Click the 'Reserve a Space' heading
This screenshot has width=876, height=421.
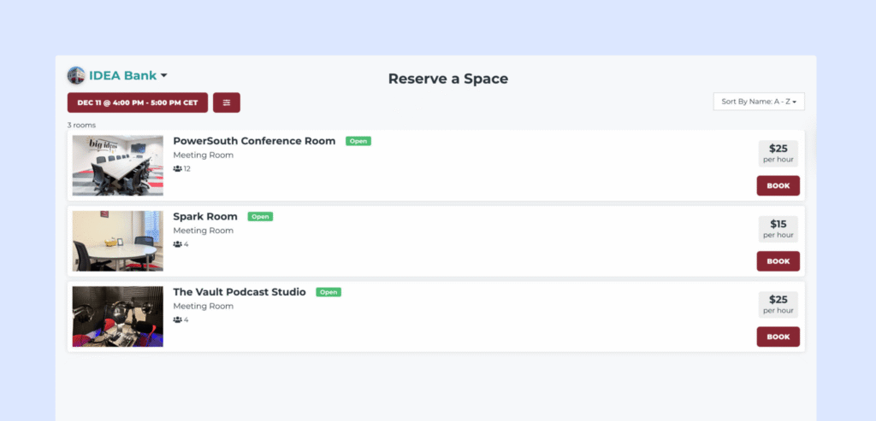click(x=448, y=79)
